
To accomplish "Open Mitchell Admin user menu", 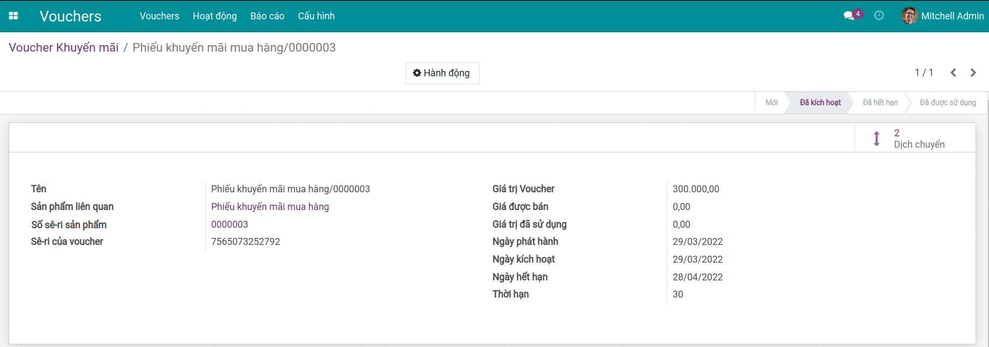I will point(943,16).
